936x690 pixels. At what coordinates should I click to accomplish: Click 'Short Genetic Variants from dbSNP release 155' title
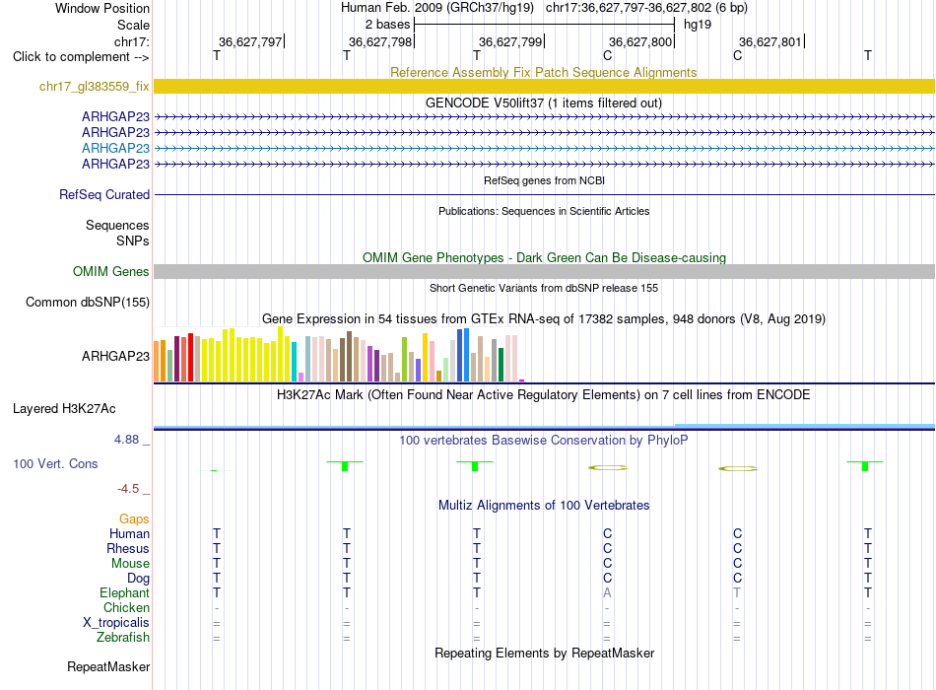[544, 288]
